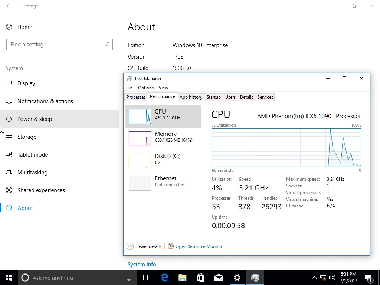This screenshot has height=285, width=380.
Task: Click the search magnifier in Find a setting
Action: (107, 45)
